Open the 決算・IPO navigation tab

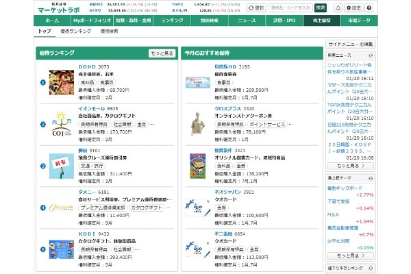tap(284, 21)
